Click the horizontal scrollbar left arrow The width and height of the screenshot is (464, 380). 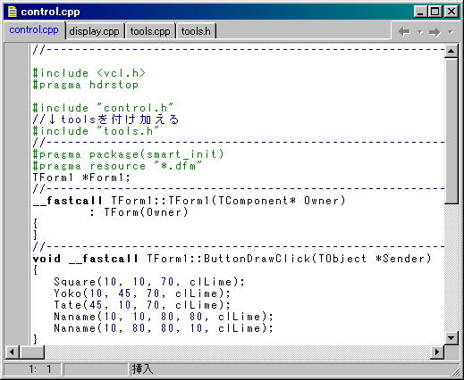pos(12,352)
